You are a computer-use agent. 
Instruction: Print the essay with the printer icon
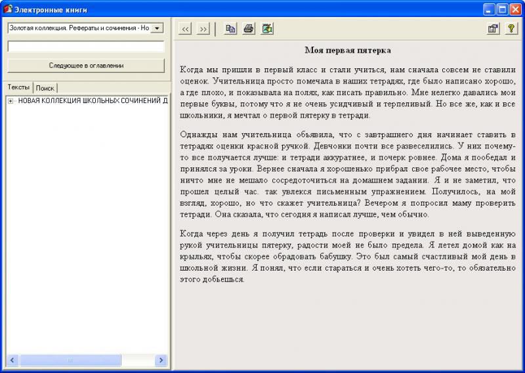248,29
